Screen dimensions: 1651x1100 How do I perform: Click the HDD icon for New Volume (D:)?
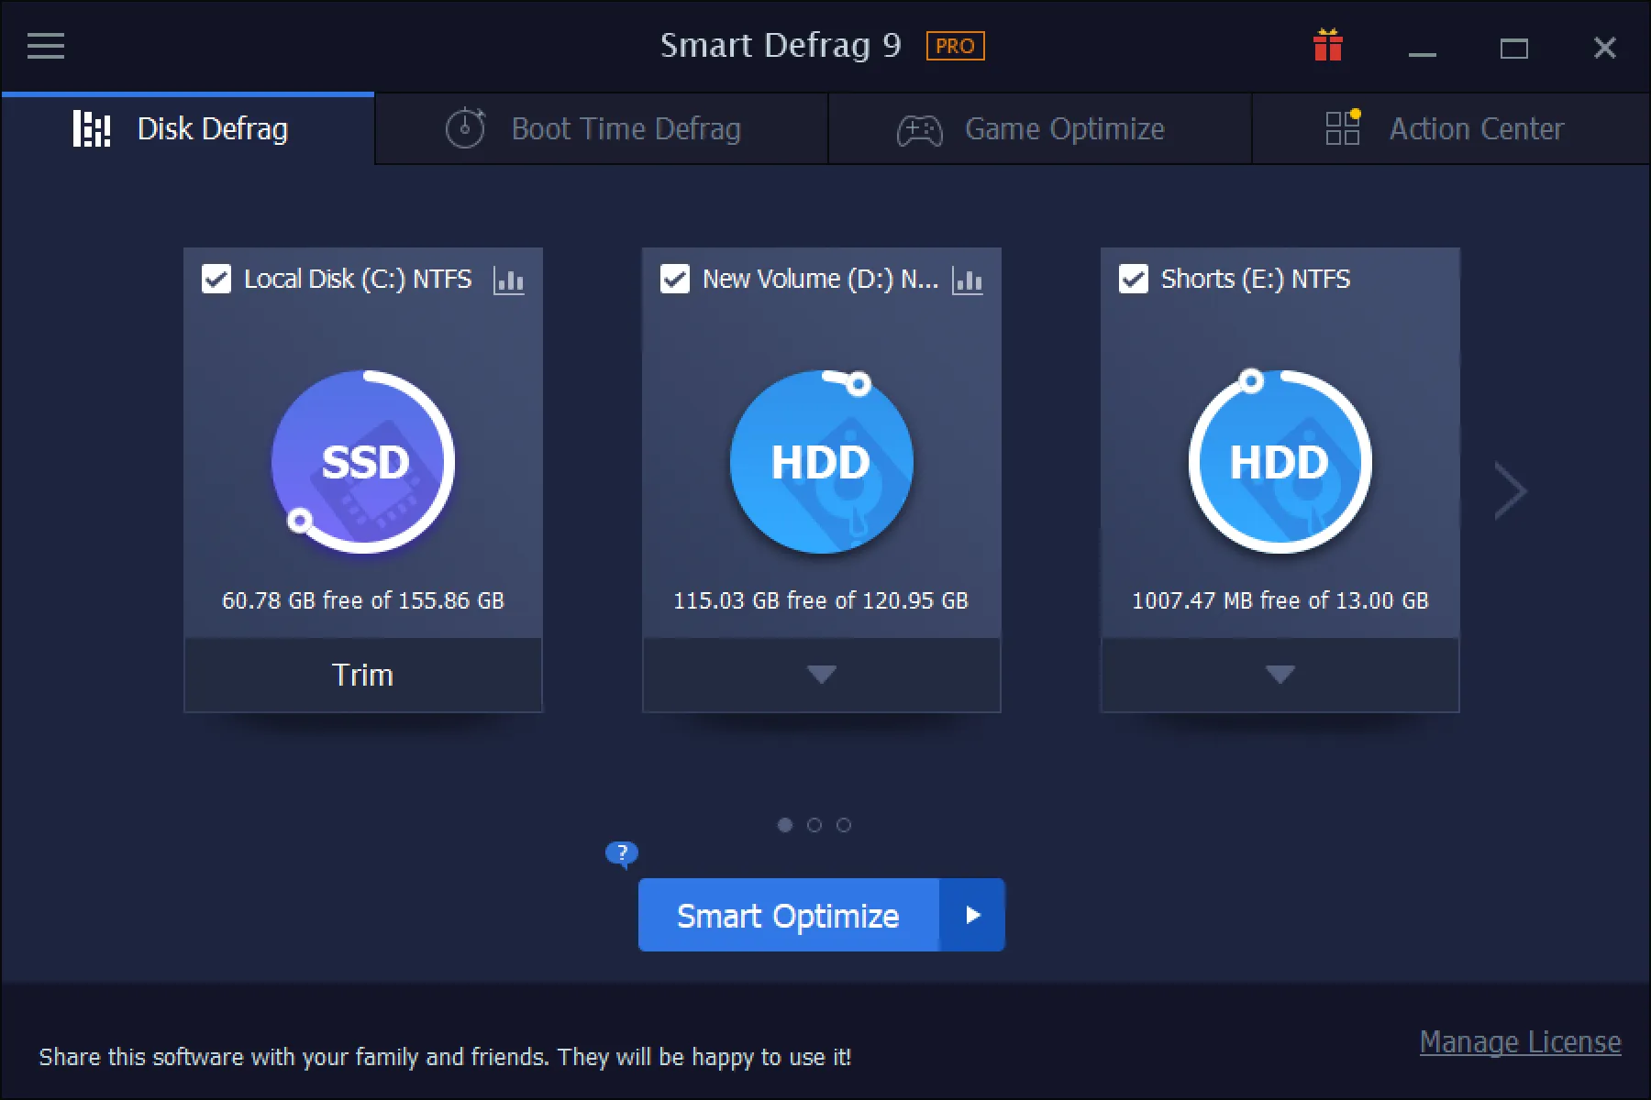point(822,462)
